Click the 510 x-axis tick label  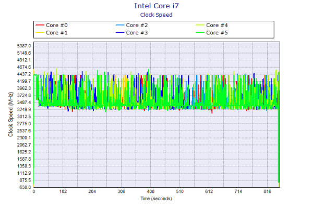(179, 191)
